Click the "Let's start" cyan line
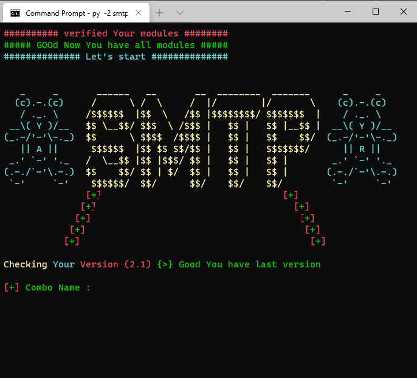Viewport: 417px width, 378px height. (115, 57)
